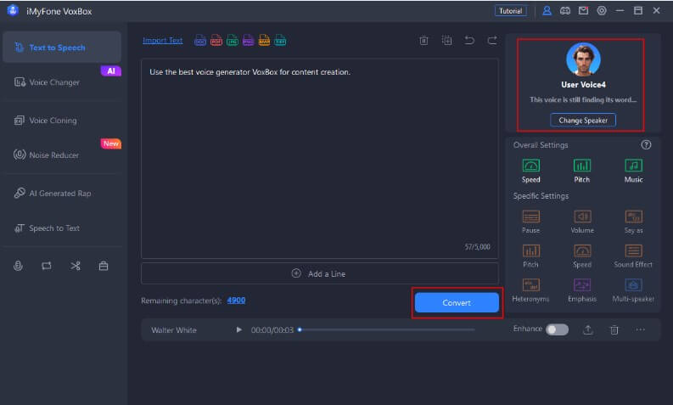673x405 pixels.
Task: Click the iMyFone VoxBox logo icon
Action: coord(13,11)
